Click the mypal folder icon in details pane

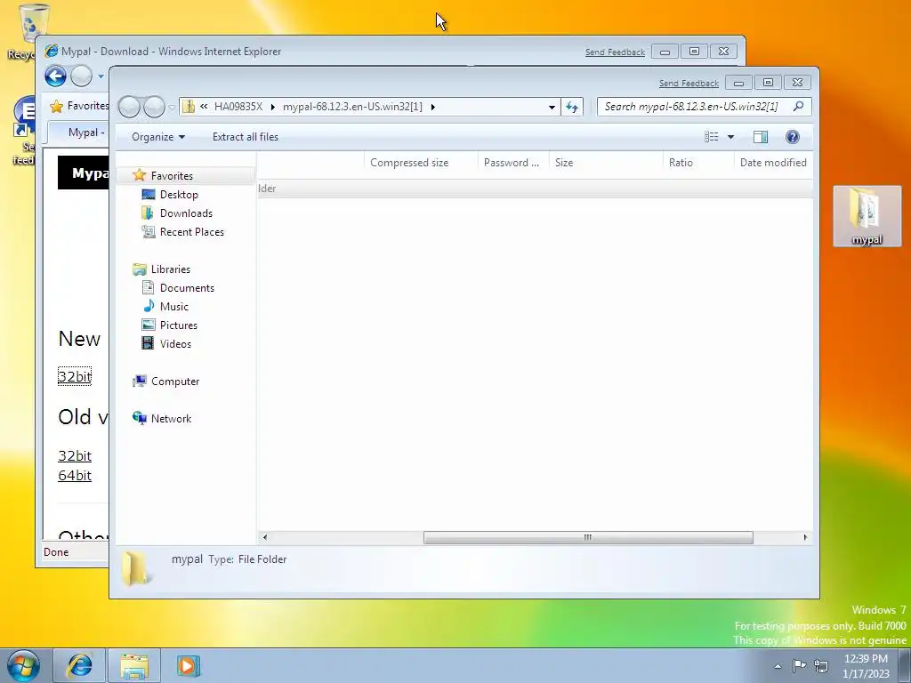click(136, 567)
